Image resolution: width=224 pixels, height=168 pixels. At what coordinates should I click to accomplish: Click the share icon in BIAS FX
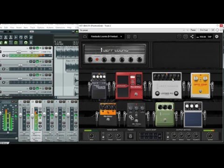(192, 37)
